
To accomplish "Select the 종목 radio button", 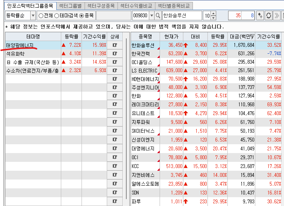I will 82,16.
